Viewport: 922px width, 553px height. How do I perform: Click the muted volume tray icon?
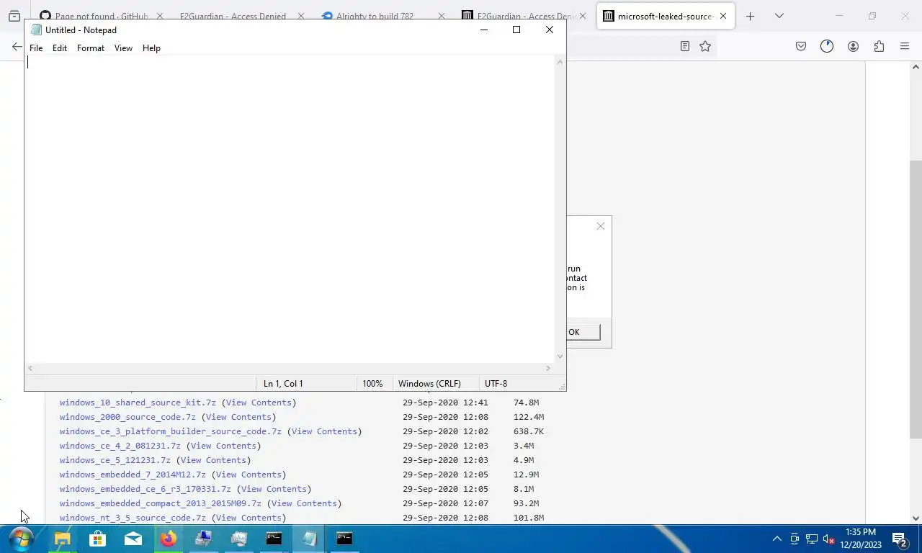[x=828, y=539]
